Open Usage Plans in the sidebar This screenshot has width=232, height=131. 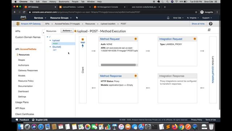tap(22, 102)
